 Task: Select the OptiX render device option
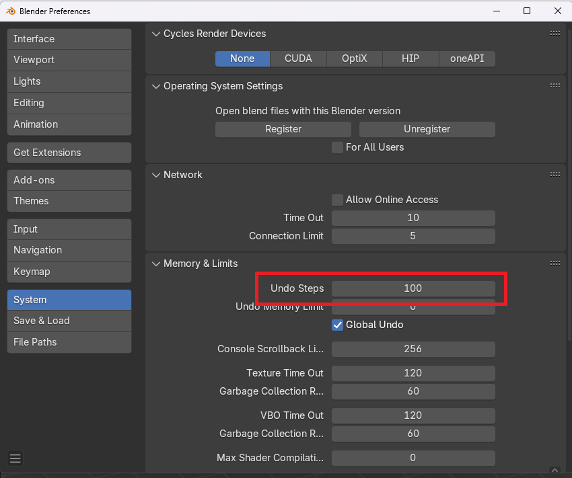pyautogui.click(x=355, y=58)
